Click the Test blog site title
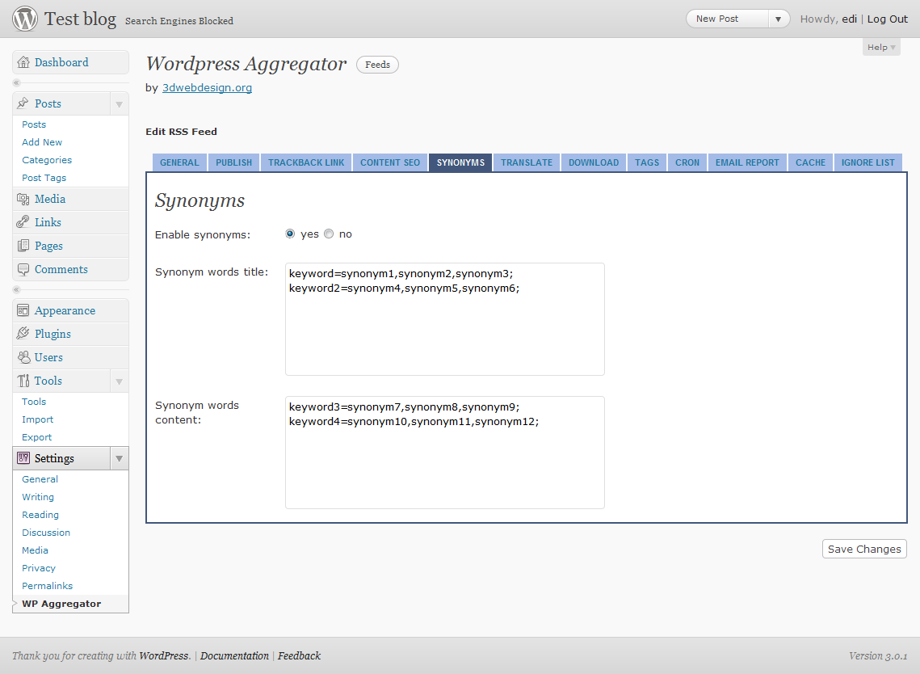 (x=81, y=19)
